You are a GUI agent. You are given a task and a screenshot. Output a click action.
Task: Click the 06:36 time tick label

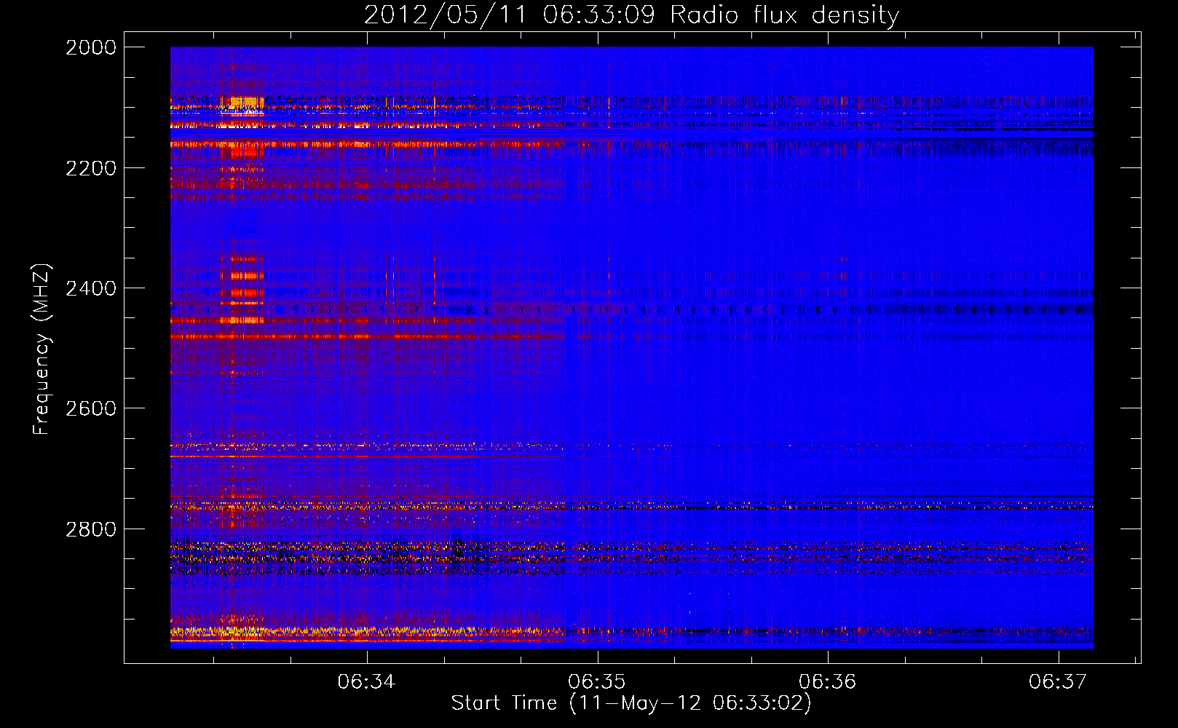828,681
